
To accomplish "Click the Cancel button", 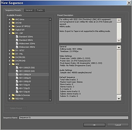I will (x=118, y=125).
